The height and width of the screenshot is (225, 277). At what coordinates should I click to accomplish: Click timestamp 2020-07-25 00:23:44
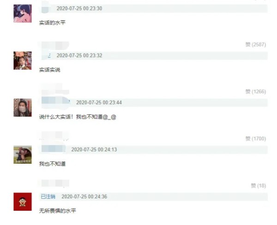pos(99,102)
